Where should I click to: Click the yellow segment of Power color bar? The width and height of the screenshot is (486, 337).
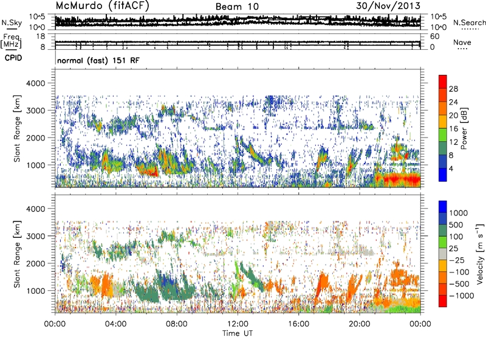(443, 121)
